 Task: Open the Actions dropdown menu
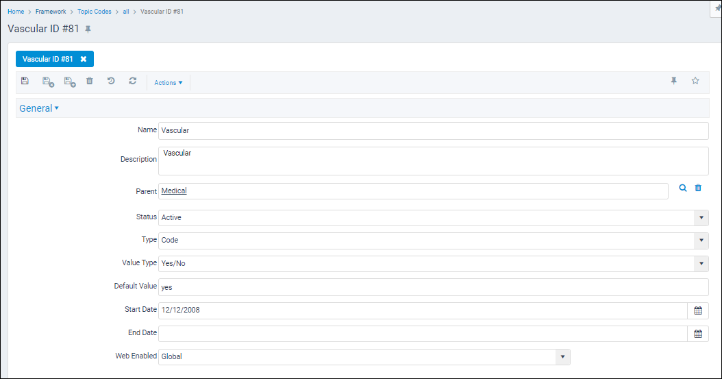click(168, 83)
